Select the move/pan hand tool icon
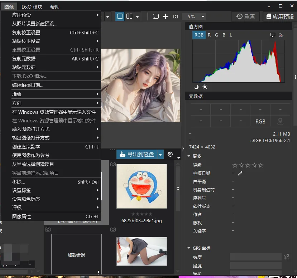Viewport: 297px width, 278px height. click(166, 16)
